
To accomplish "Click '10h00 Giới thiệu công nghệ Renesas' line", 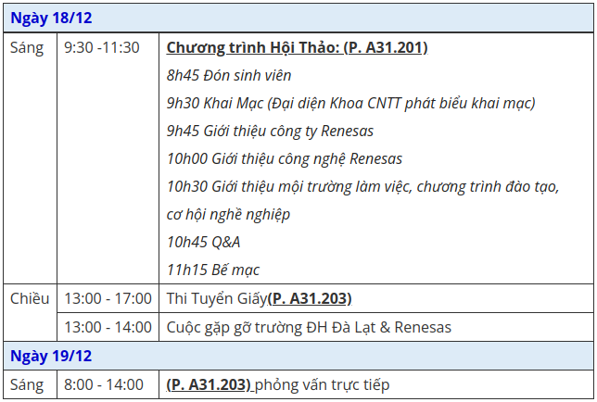I will (285, 158).
